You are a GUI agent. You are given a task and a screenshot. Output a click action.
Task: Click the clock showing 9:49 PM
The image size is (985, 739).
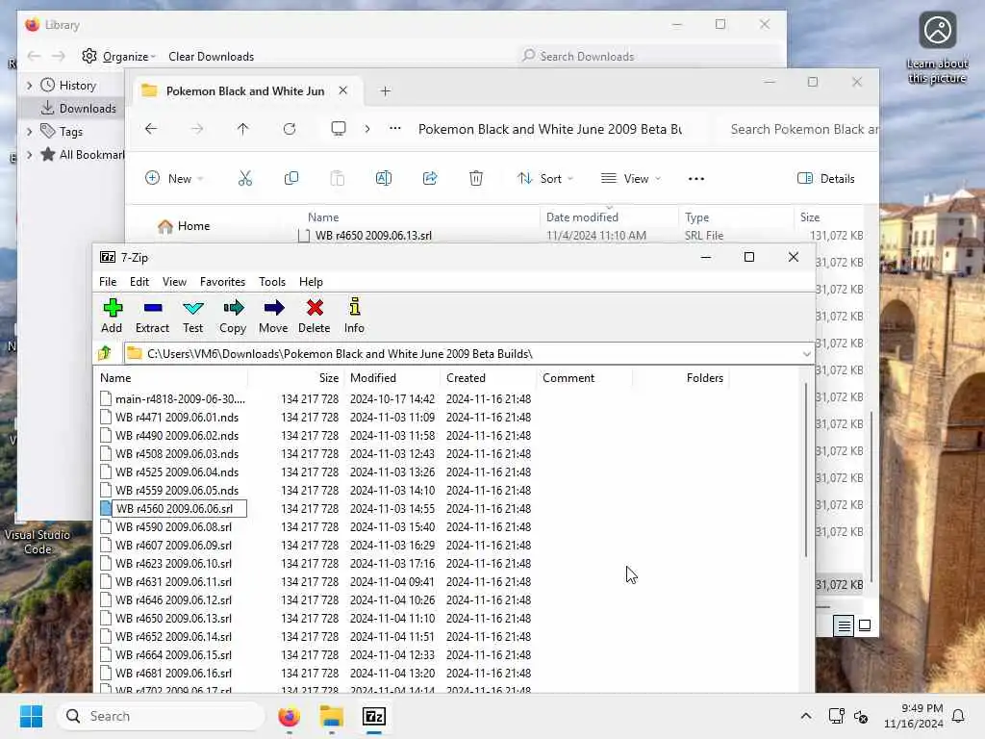click(914, 716)
